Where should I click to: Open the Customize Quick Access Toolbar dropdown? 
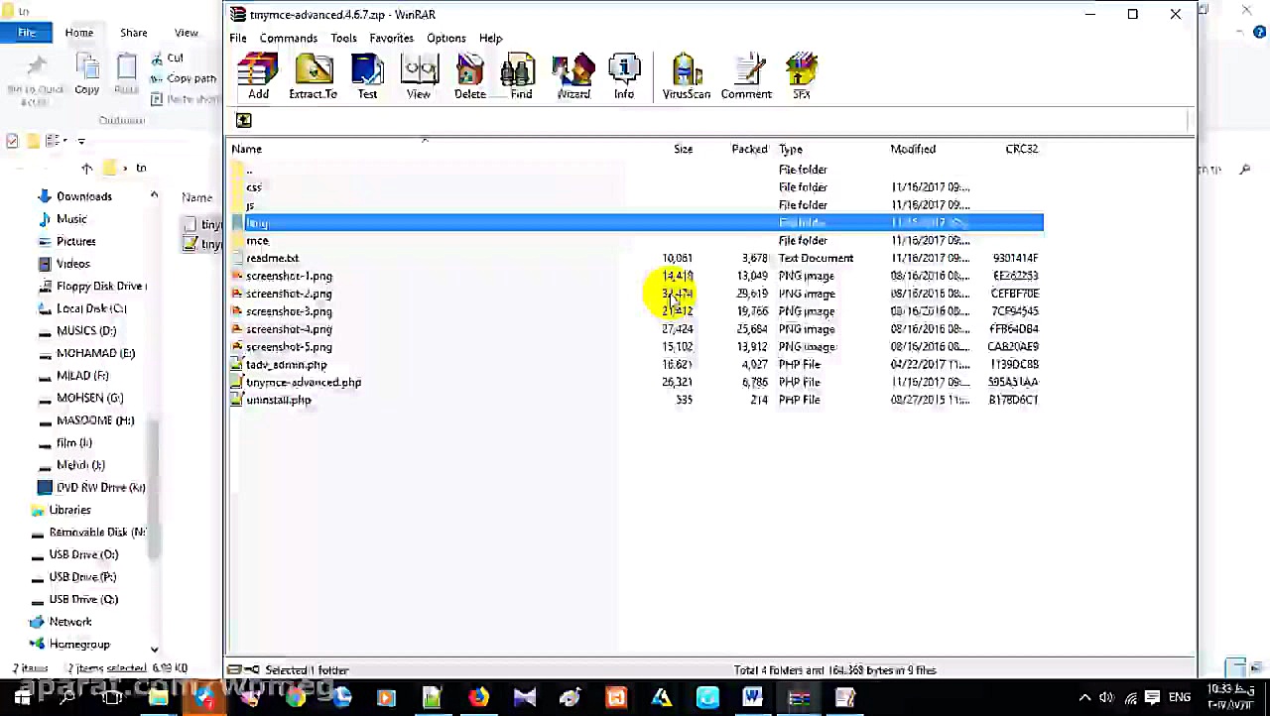tap(81, 141)
